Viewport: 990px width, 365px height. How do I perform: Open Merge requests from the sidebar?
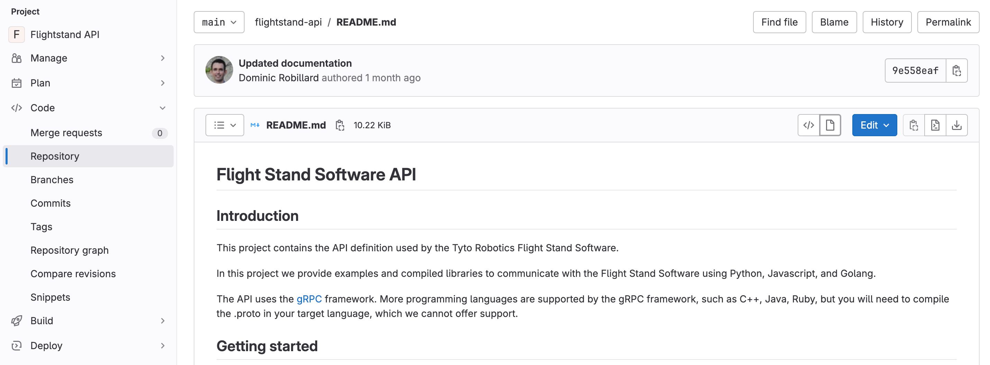pos(66,132)
